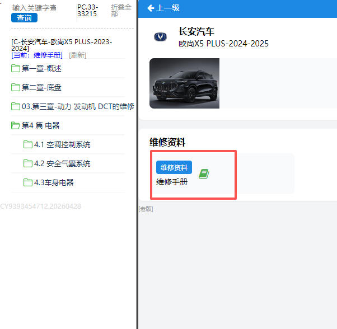Go back via 上一级 label

pos(168,8)
